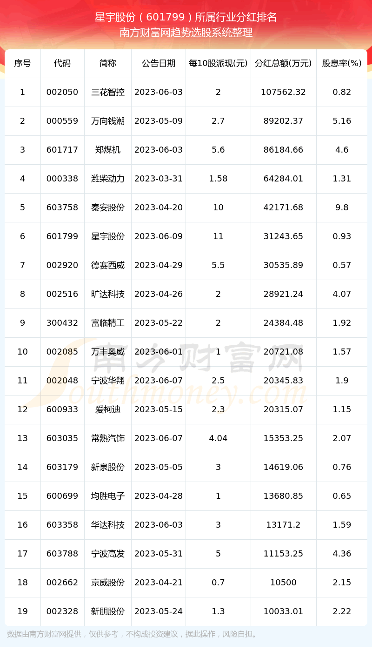Screen dimensions: 372x657
Task: Click stock name 郑煤机
Action: click(108, 150)
